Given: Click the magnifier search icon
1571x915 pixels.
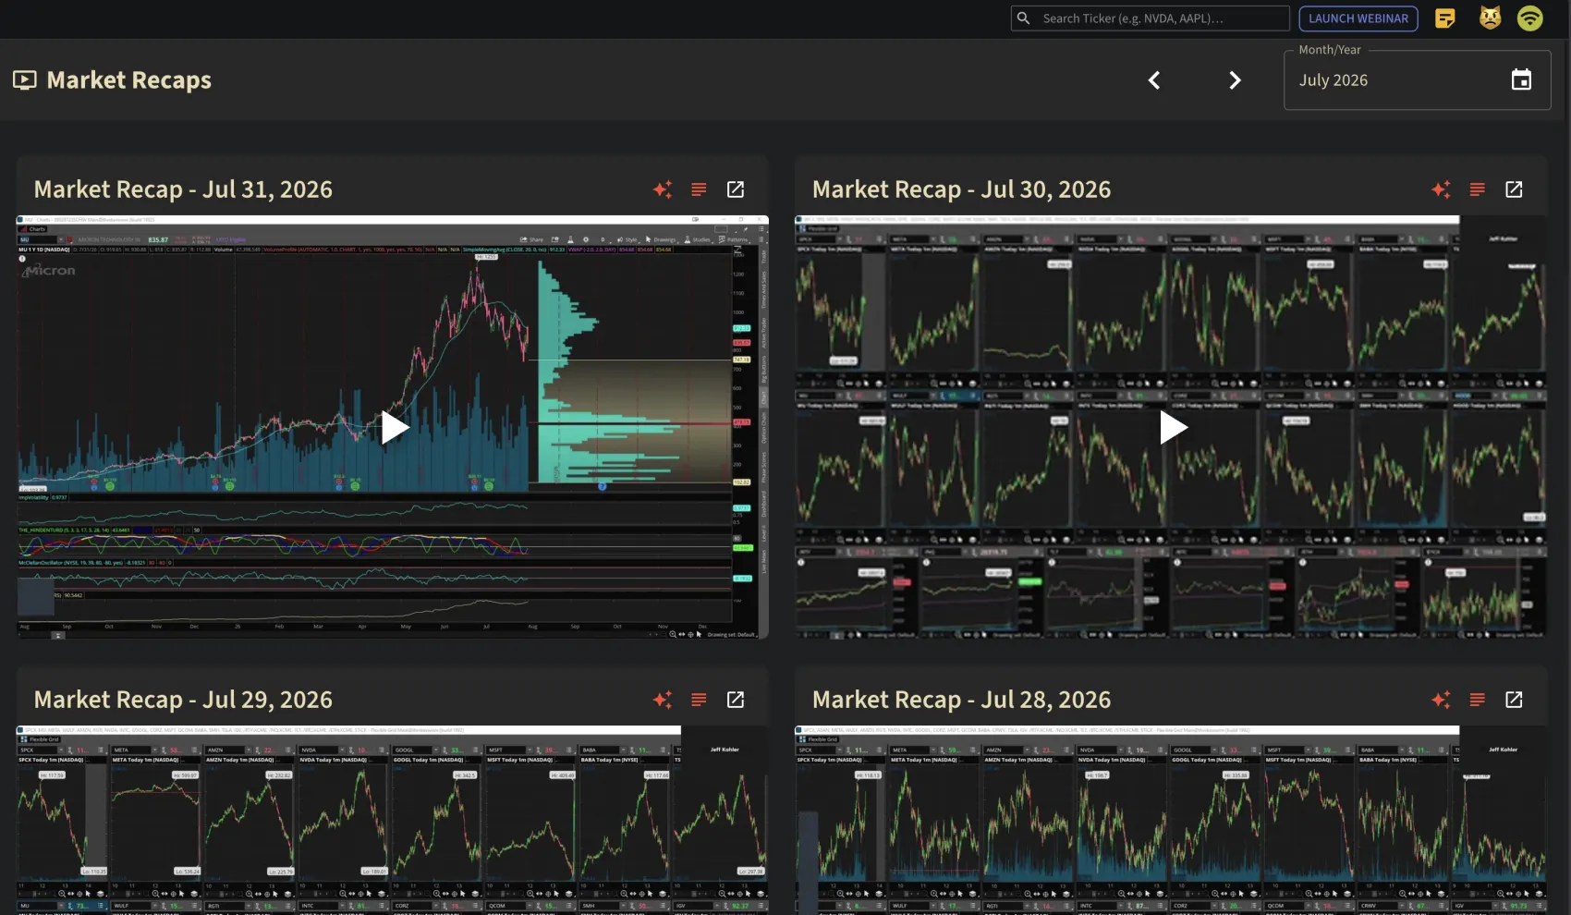Looking at the screenshot, I should pyautogui.click(x=1023, y=18).
